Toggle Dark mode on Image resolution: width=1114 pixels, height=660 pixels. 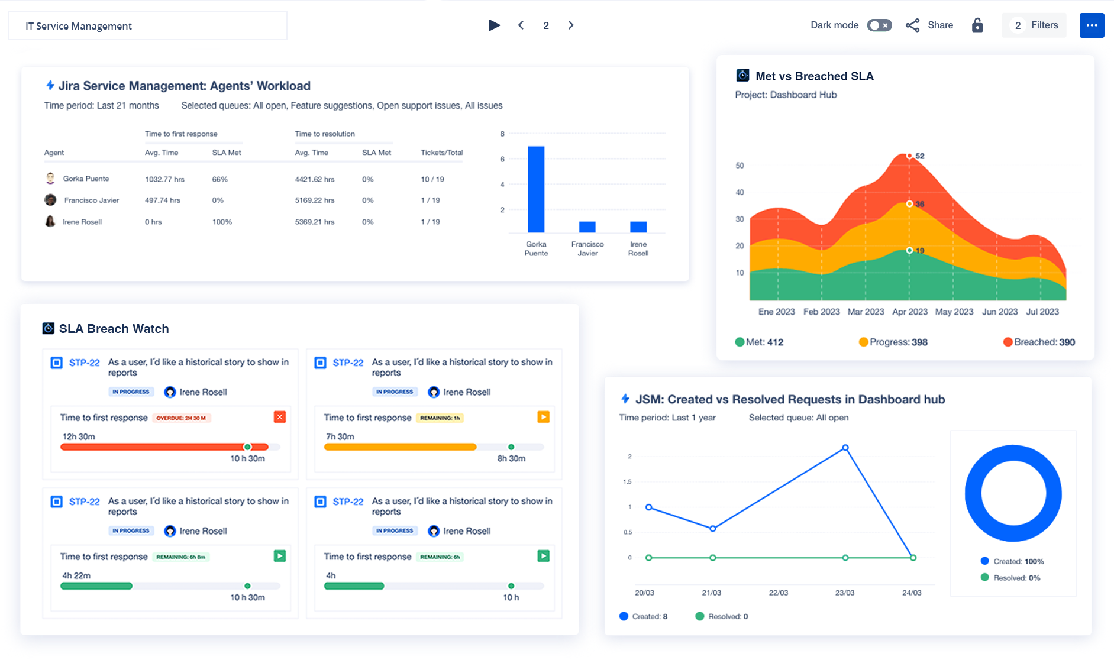pyautogui.click(x=879, y=25)
